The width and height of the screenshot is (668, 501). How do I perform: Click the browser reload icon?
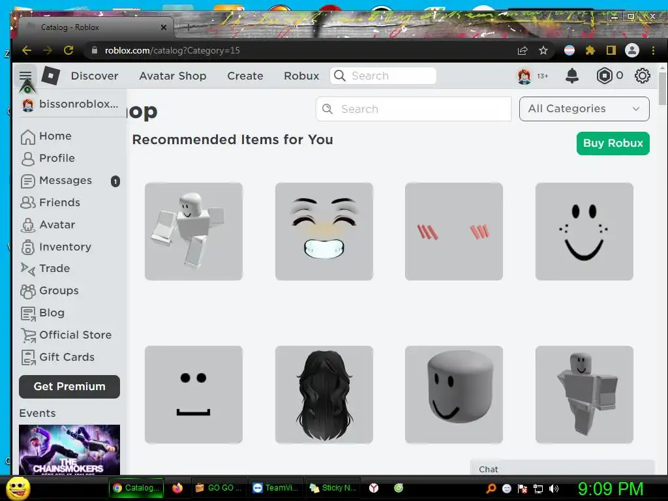pos(68,50)
